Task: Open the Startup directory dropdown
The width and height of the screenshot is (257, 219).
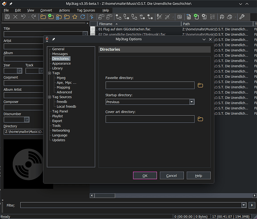Action: (192, 102)
